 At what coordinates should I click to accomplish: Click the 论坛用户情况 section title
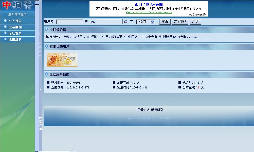(x=59, y=74)
